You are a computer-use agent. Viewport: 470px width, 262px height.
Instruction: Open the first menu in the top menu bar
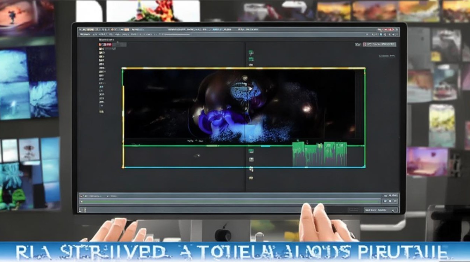pyautogui.click(x=84, y=35)
